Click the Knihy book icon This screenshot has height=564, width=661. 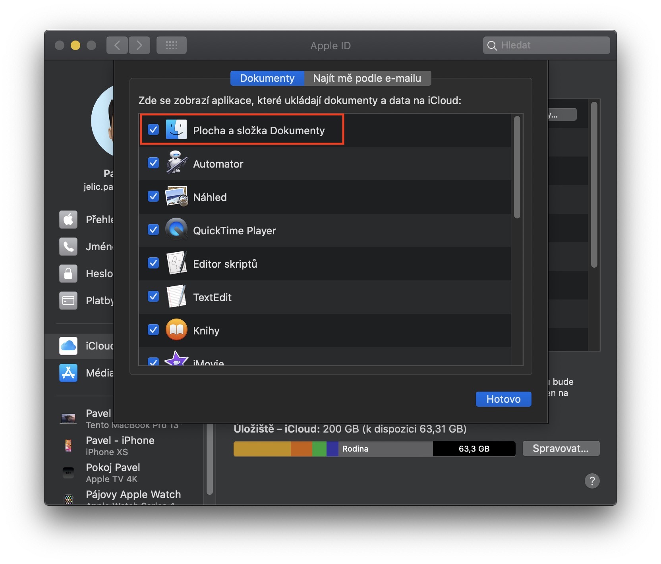click(x=176, y=330)
